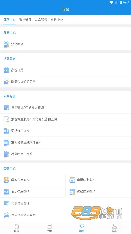Open 优惠信息查询 entry
Image resolution: width=131 pixels, height=234 pixels.
point(65,203)
